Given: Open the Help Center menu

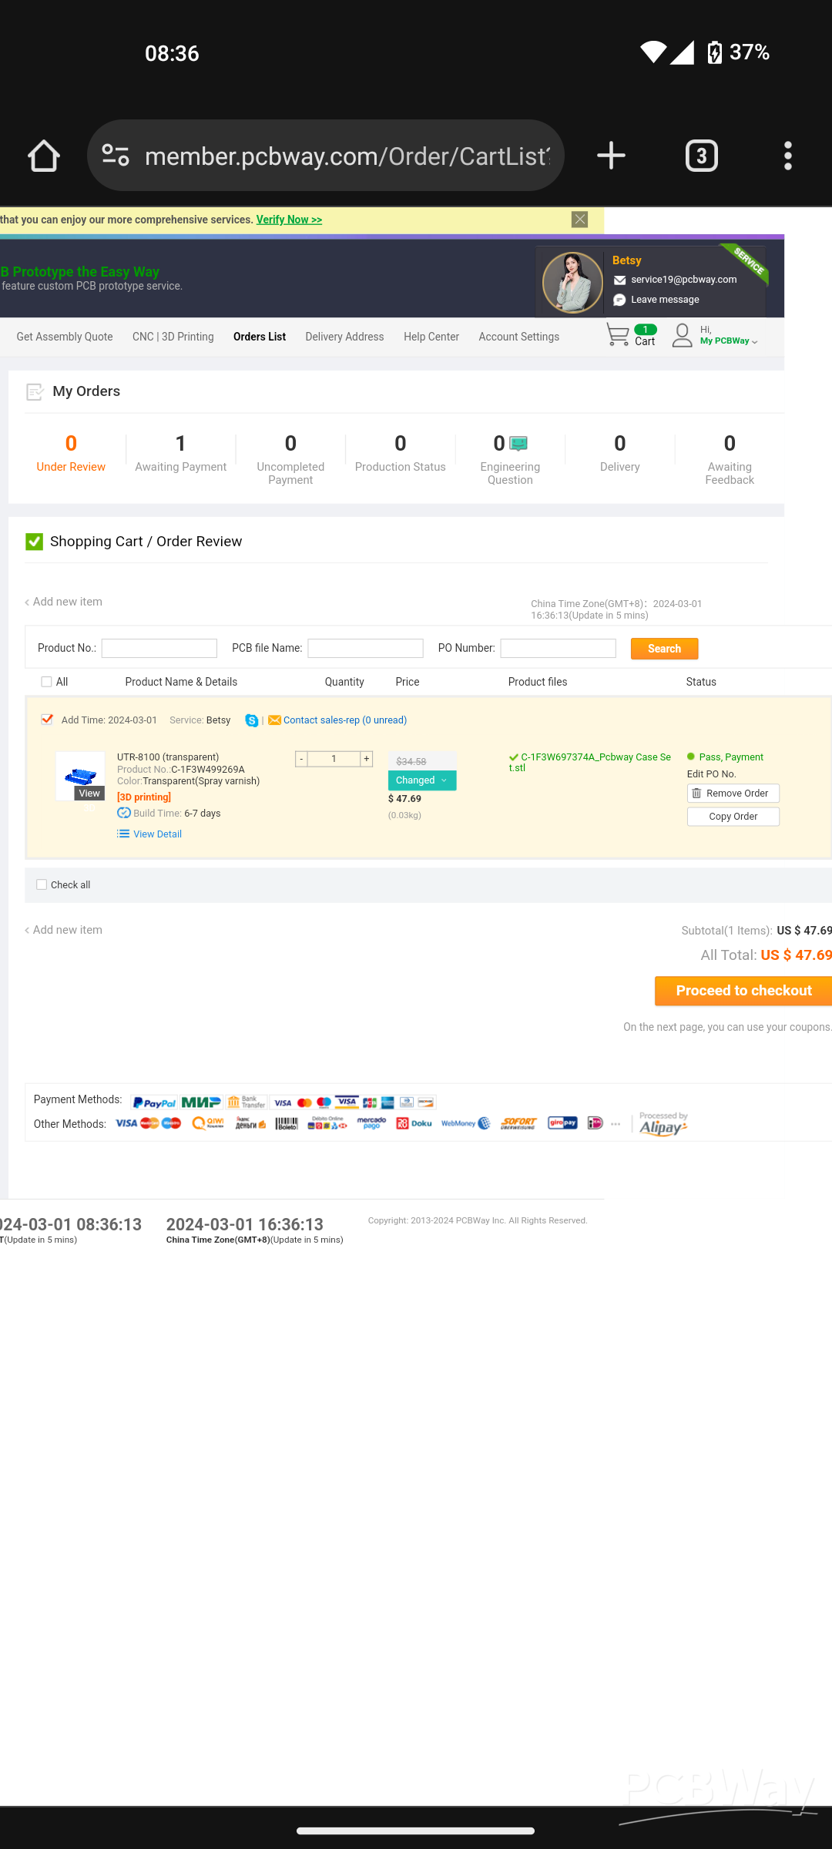Looking at the screenshot, I should tap(431, 337).
